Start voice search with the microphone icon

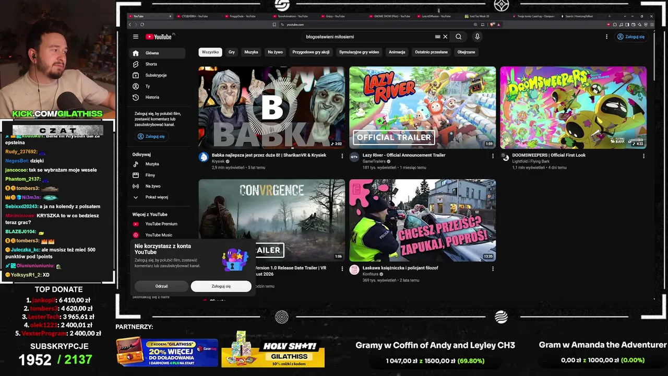[x=477, y=37]
